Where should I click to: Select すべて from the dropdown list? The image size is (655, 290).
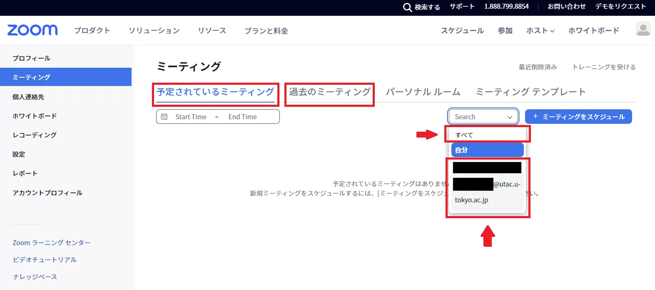pyautogui.click(x=464, y=135)
